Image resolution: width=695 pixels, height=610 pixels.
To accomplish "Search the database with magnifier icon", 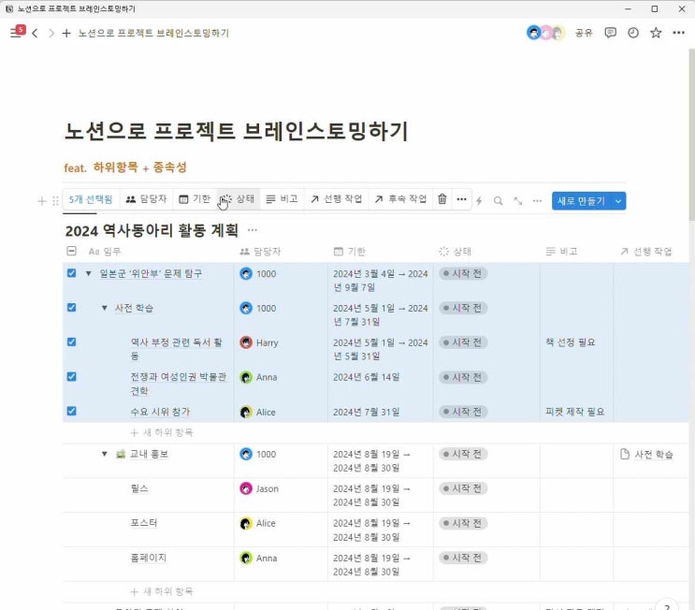I will pos(499,201).
